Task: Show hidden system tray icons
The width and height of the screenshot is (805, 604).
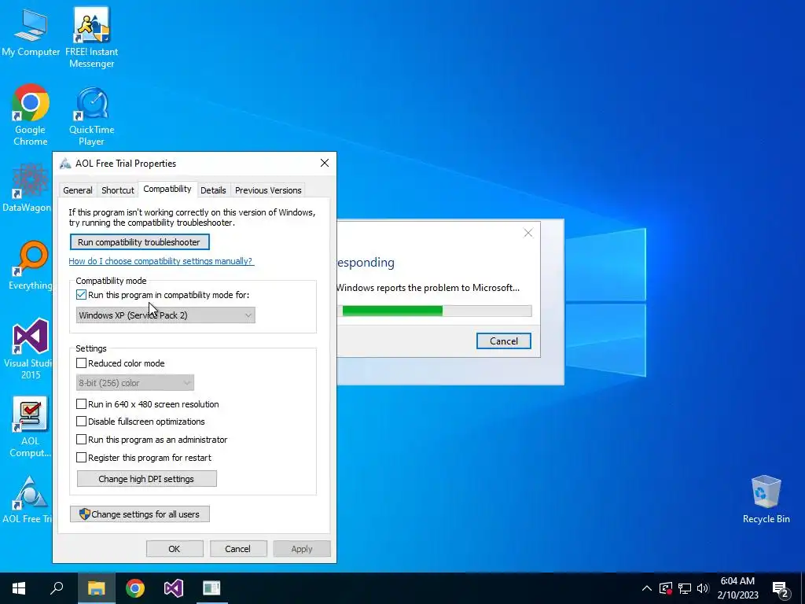Action: (647, 588)
